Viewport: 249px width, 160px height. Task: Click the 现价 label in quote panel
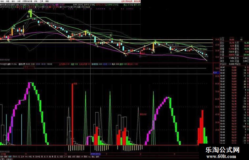click(x=222, y=43)
